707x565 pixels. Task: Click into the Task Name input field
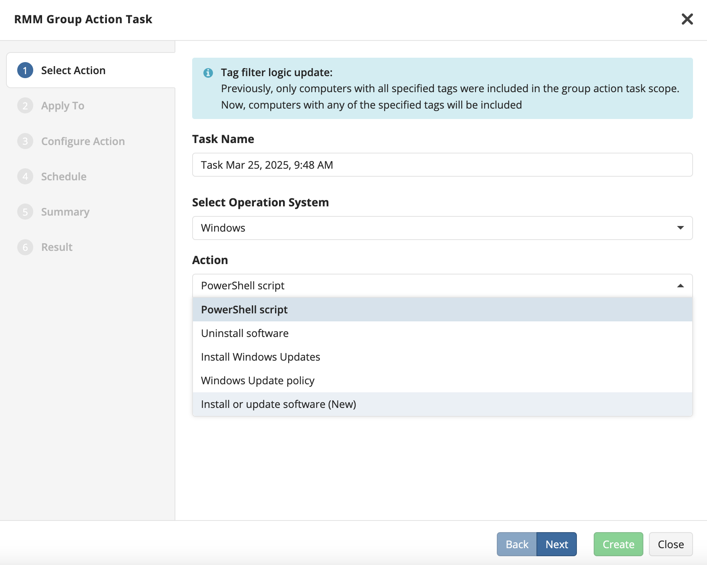(x=442, y=165)
